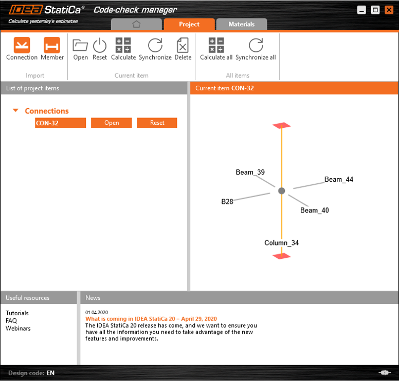The image size is (399, 381).
Task: Click the news date 01.04.2020
Action: click(97, 312)
